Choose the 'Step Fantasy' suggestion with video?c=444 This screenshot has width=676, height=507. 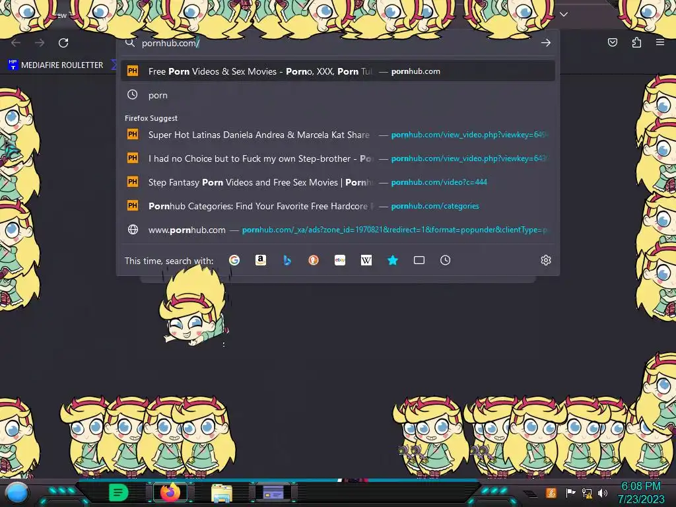pyautogui.click(x=337, y=182)
